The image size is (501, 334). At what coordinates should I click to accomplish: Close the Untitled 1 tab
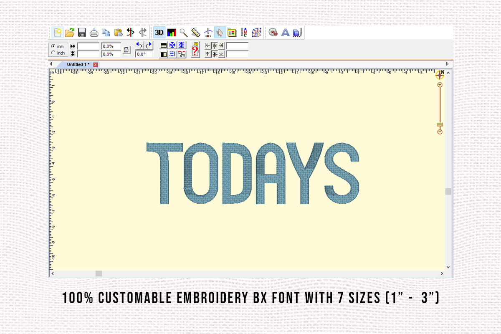95,65
